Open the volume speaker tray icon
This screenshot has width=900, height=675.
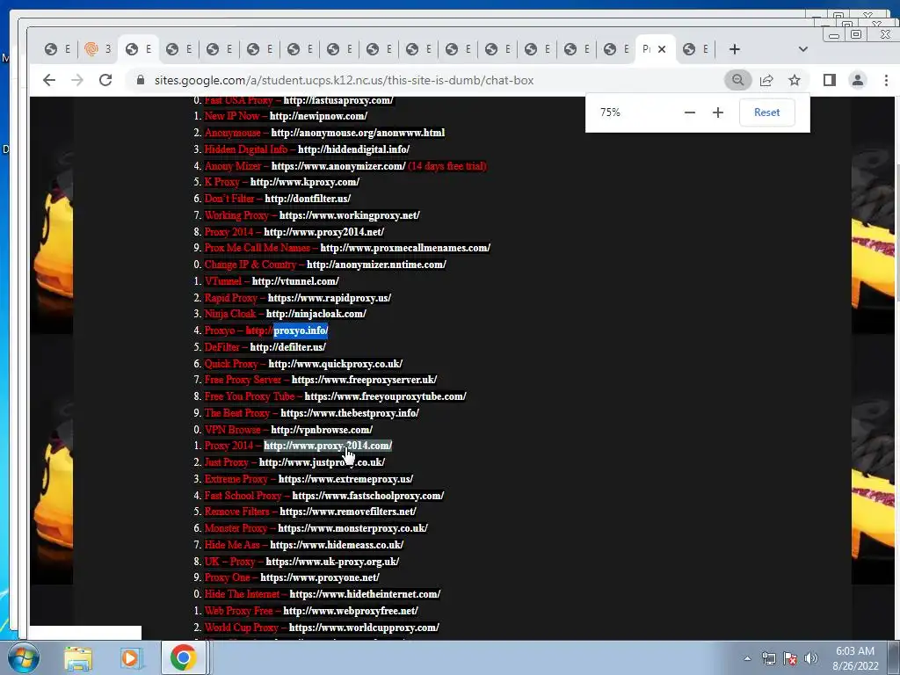pos(811,658)
